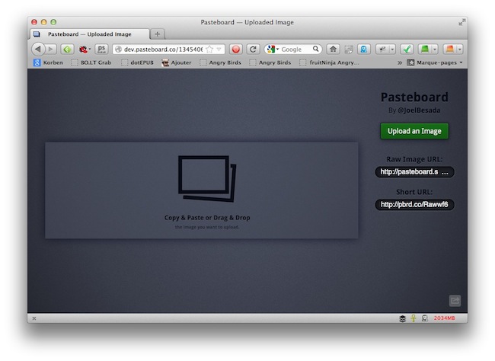Open the ladybug icon dropdown arrow

pyautogui.click(x=90, y=50)
